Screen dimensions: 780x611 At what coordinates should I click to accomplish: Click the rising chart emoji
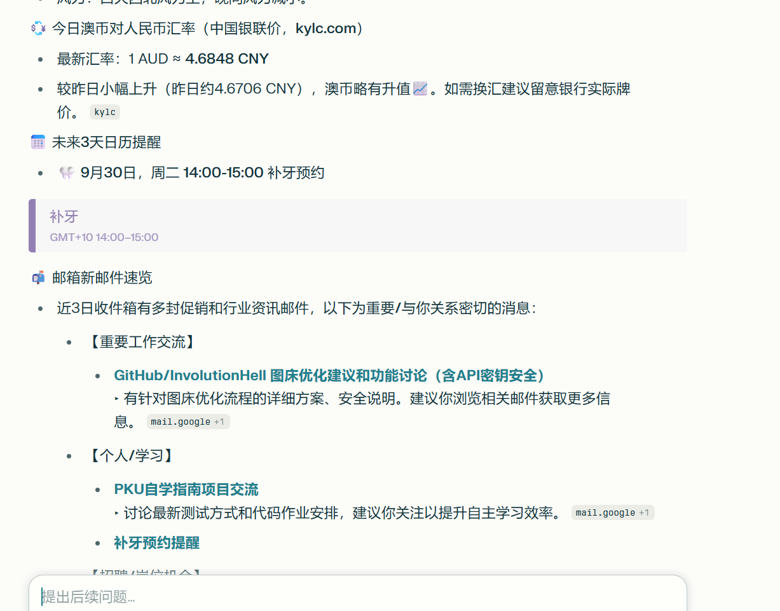[420, 89]
